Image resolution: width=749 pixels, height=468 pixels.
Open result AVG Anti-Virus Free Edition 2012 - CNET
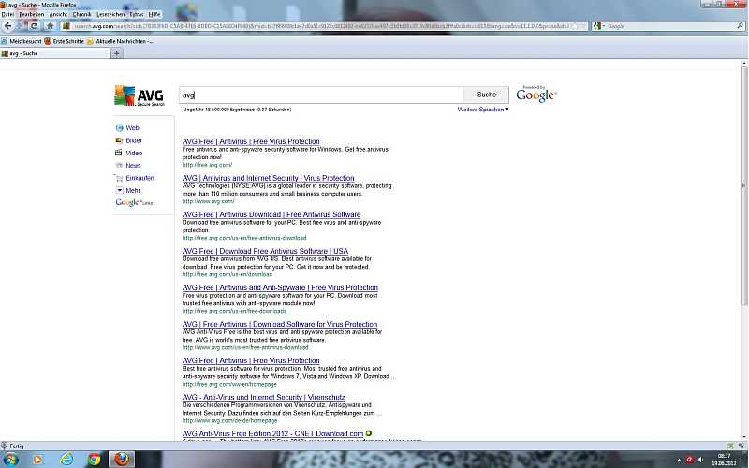tap(272, 433)
